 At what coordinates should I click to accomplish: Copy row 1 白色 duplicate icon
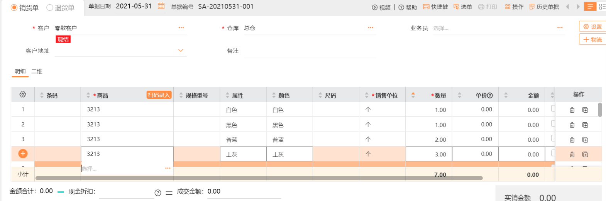[x=585, y=110]
